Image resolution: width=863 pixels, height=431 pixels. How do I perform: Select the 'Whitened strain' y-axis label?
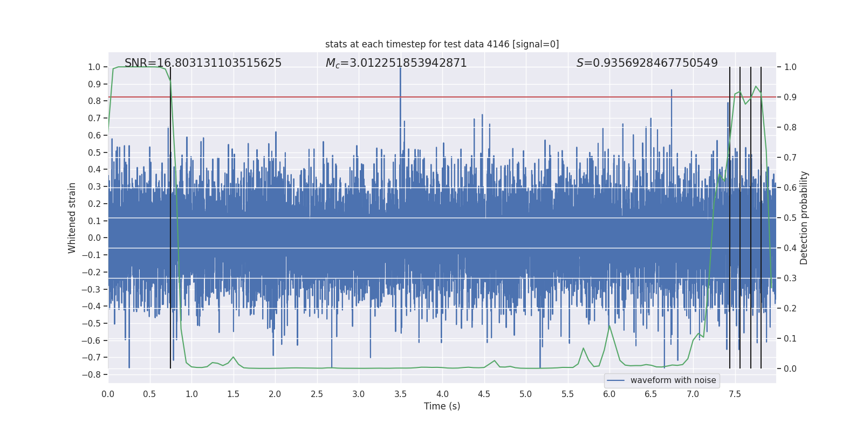click(x=72, y=218)
